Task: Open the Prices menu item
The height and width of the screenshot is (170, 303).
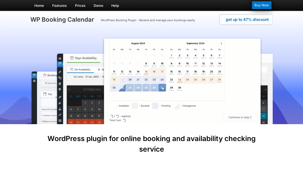Action: (x=80, y=6)
